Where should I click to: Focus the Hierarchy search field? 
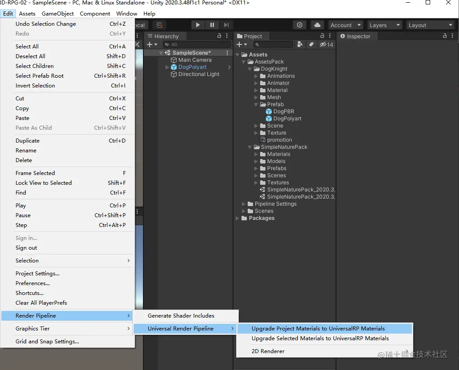[197, 44]
